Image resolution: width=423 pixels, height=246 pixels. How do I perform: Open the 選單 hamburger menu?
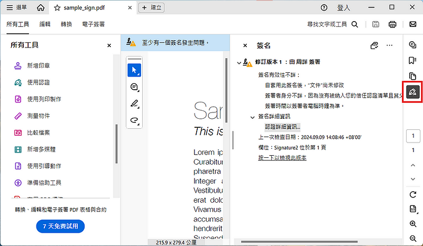point(17,7)
